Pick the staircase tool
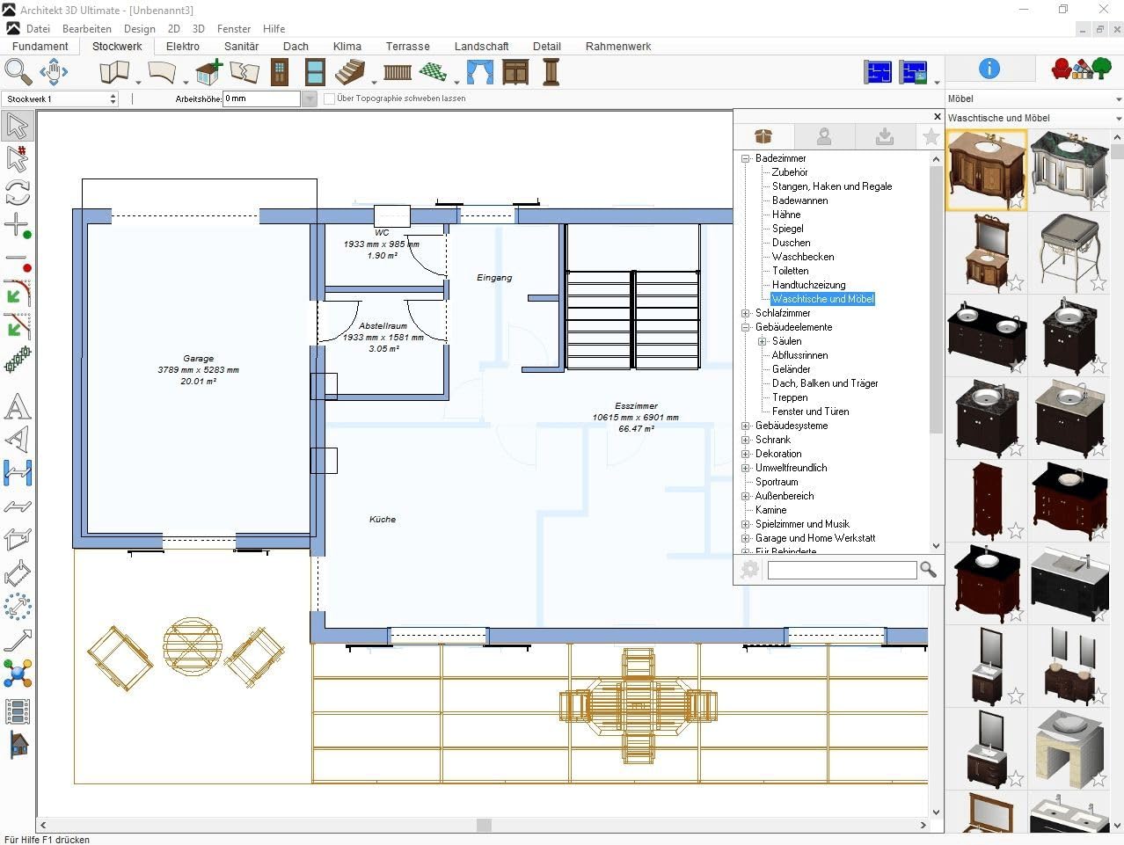 [x=352, y=71]
